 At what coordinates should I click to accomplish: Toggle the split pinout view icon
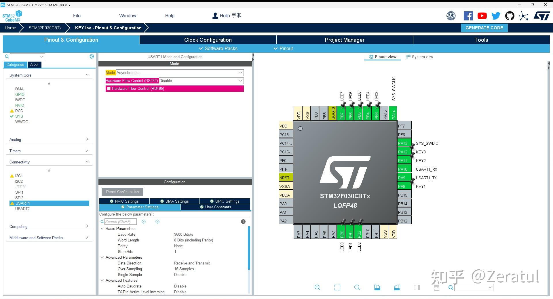click(417, 287)
